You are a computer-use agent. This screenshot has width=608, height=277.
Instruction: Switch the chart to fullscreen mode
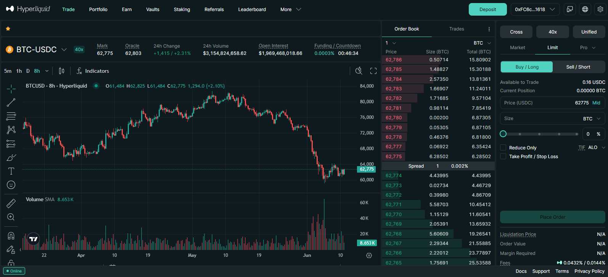click(373, 71)
